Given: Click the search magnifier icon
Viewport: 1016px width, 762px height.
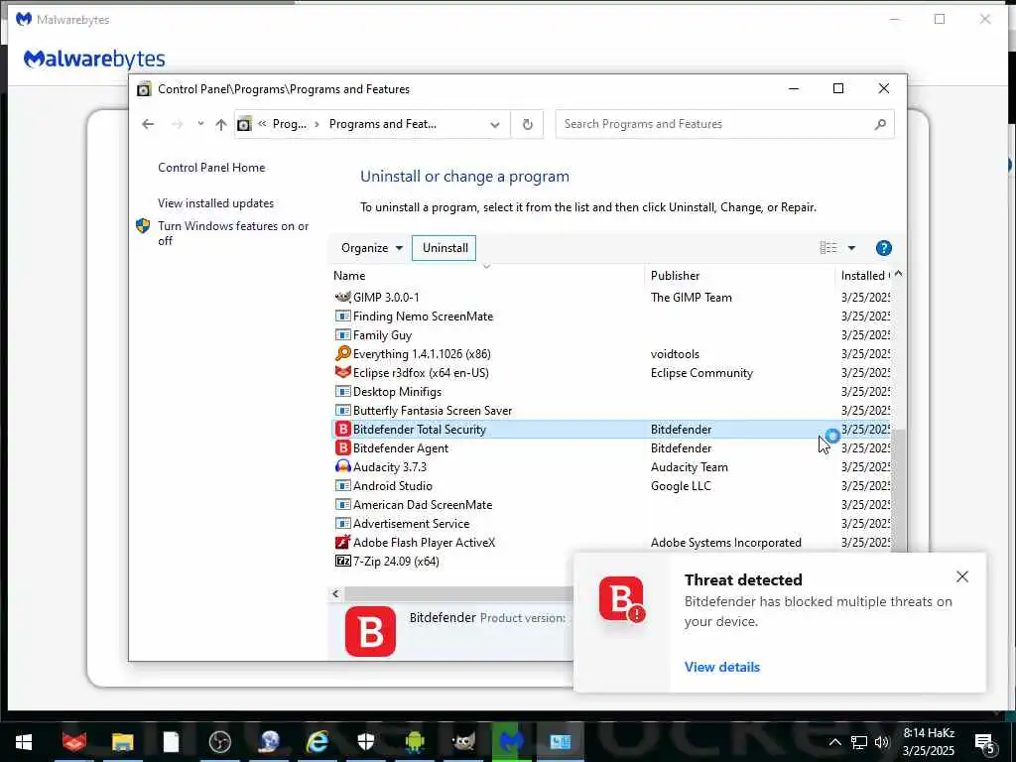Looking at the screenshot, I should (879, 124).
